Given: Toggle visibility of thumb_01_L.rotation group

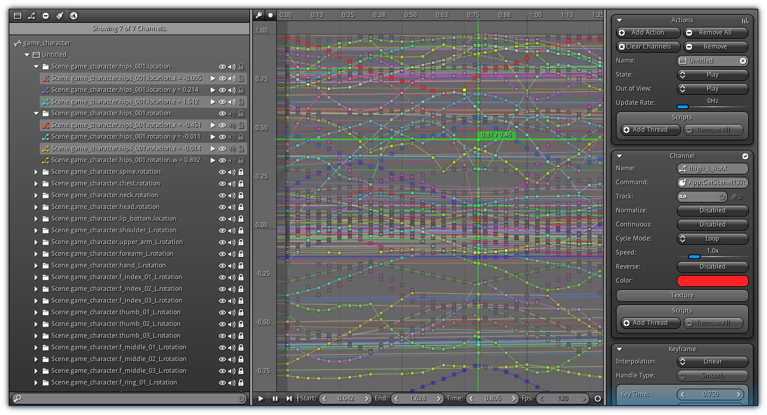Looking at the screenshot, I should click(222, 313).
